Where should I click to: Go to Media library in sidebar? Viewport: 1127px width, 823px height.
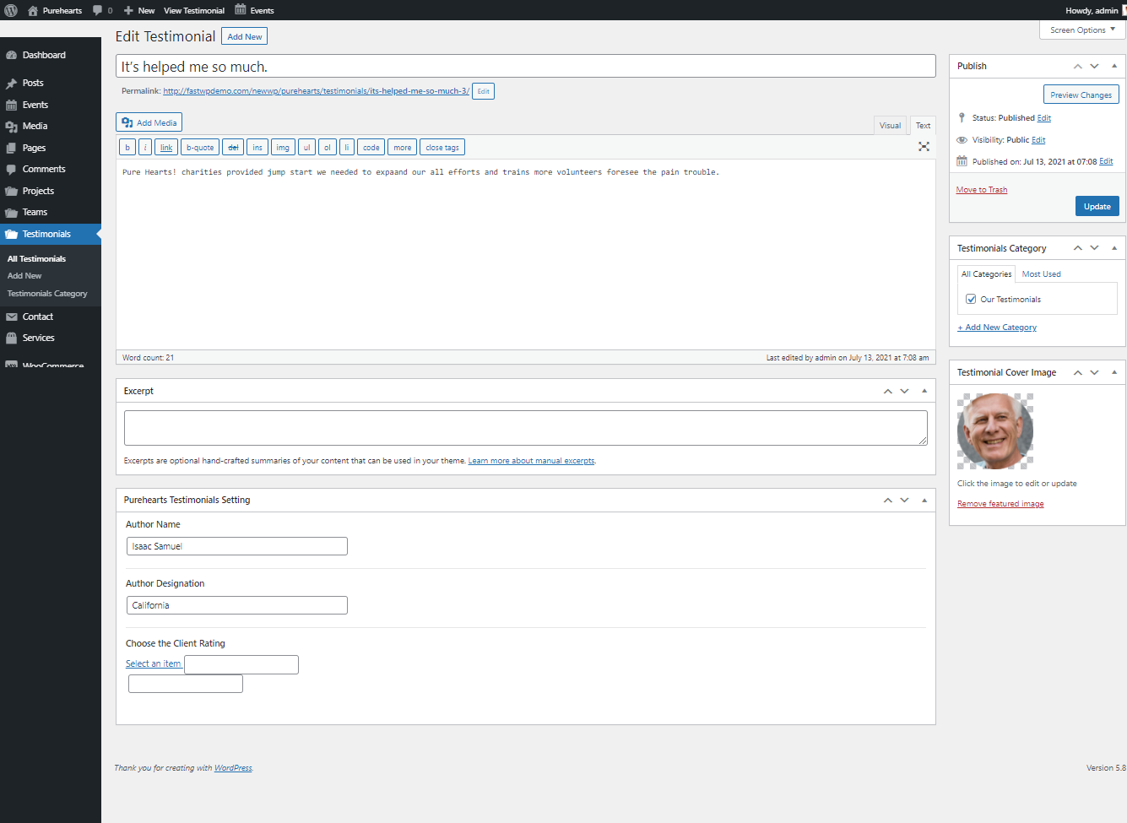tap(35, 126)
